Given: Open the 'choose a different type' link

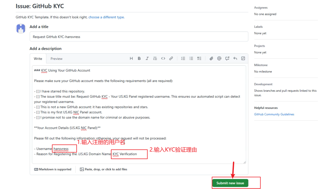Looking at the screenshot, I should tap(106, 17).
